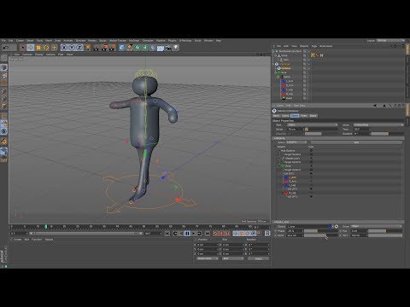410x307 pixels.
Task: Open Object Manager Tags menu
Action: coord(314,46)
